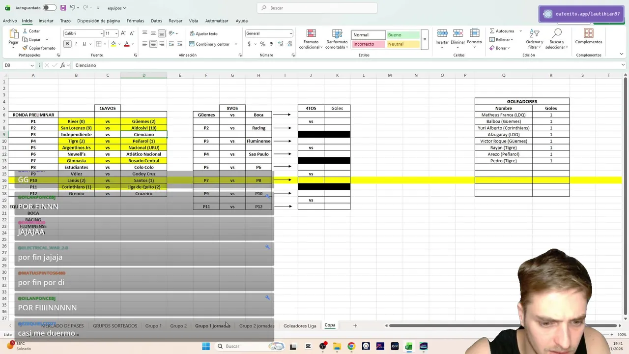Open the Insertar ribbon tab

tap(46, 21)
